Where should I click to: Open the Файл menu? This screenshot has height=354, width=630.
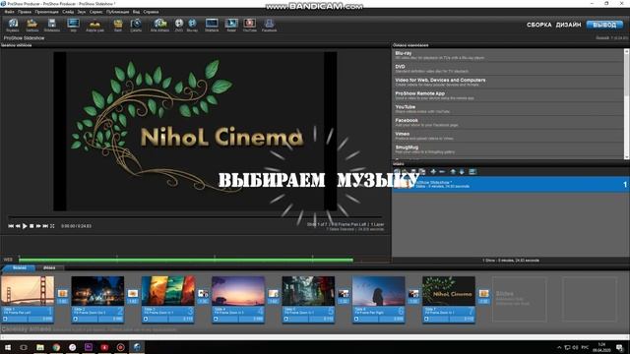[x=9, y=12]
